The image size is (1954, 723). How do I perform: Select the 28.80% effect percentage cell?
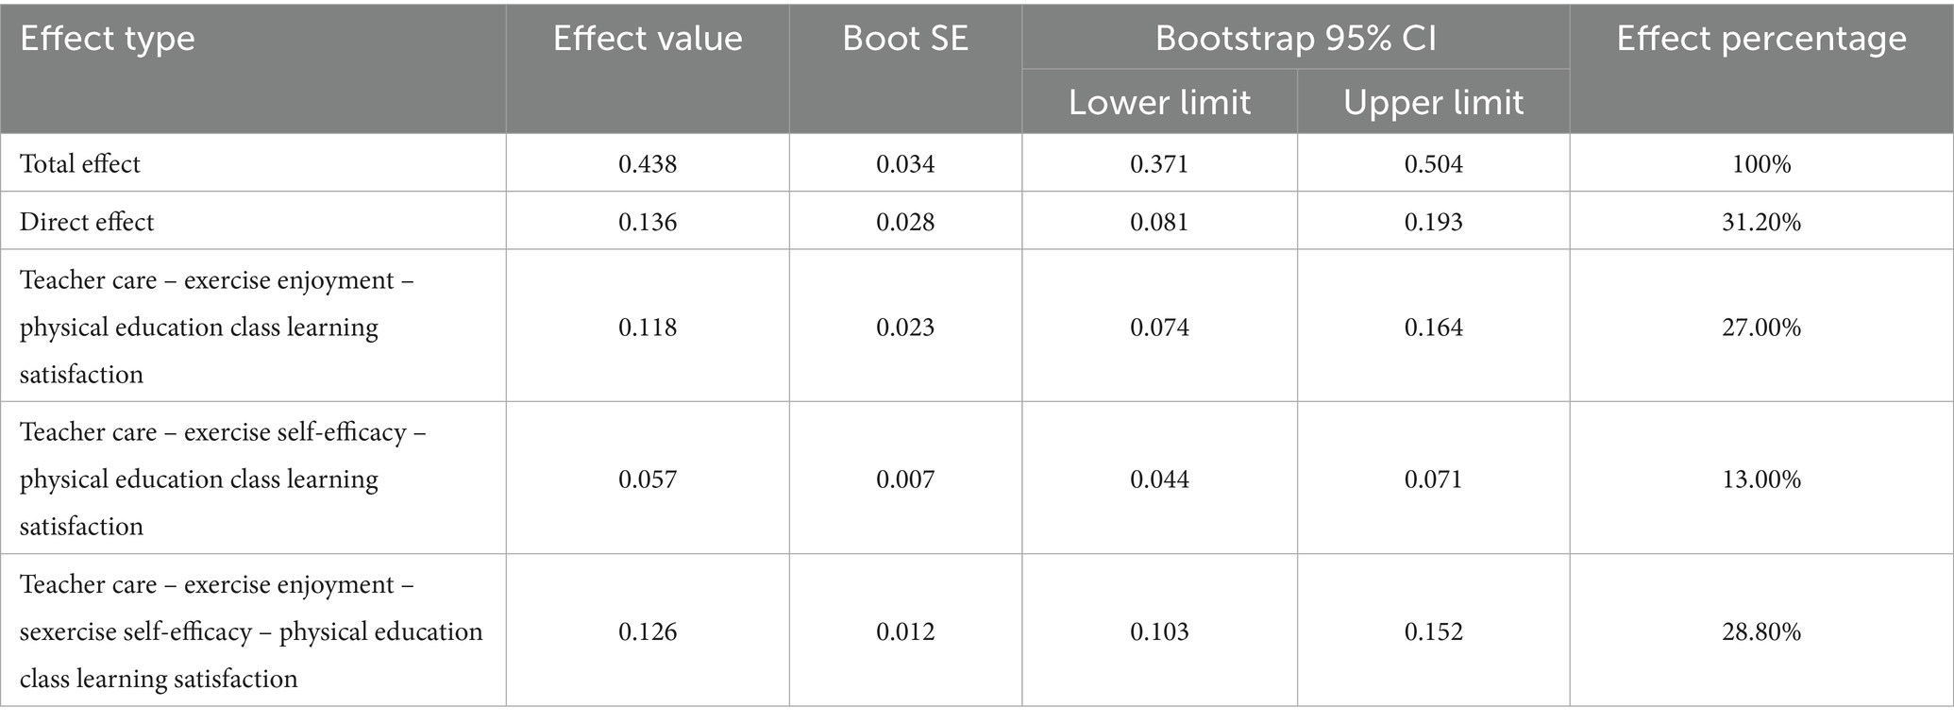[1761, 631]
